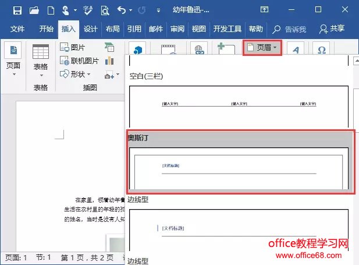Viewport: 359px width, 265px height.
Task: Open print preview icon
Action: click(105, 10)
